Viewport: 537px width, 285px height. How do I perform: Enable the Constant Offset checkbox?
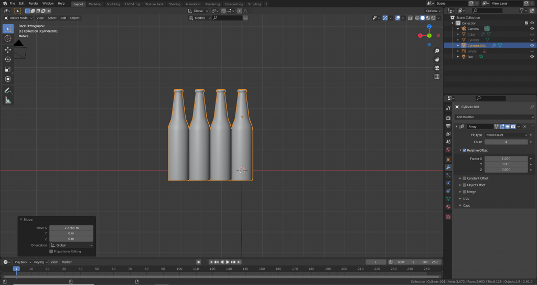[x=465, y=178]
